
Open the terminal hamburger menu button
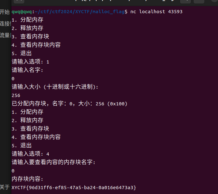pyautogui.click(x=199, y=1)
